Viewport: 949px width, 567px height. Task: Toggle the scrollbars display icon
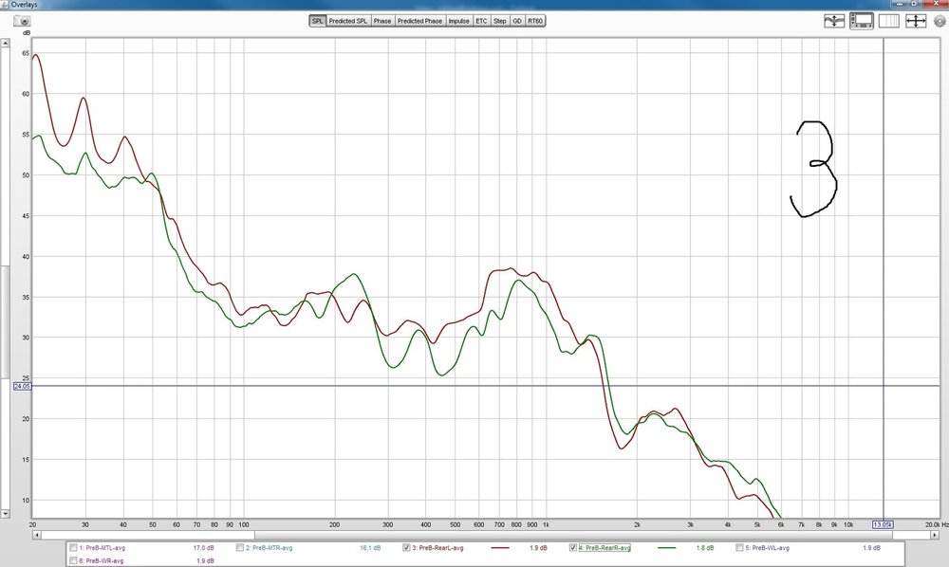(x=862, y=21)
